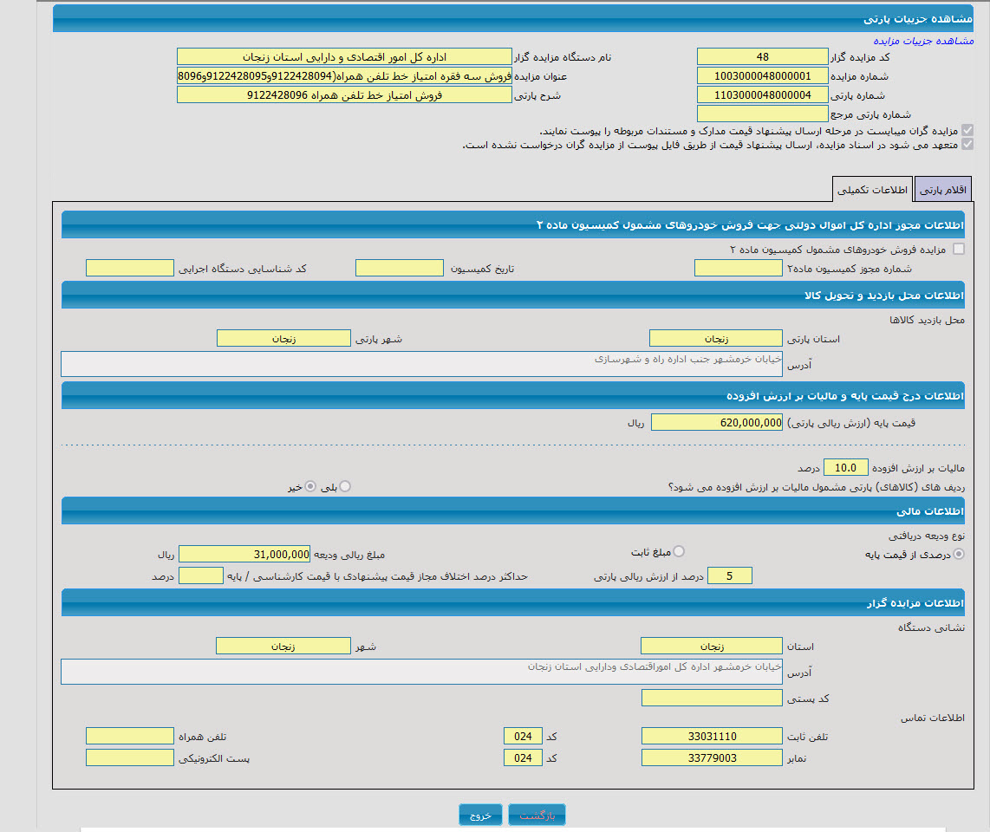Select the خیر radio for VAT applicability
This screenshot has height=832, width=990.
(x=310, y=487)
